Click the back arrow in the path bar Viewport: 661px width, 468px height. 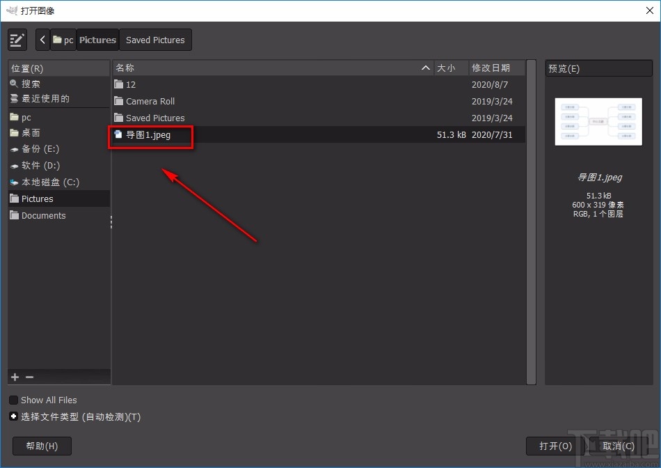click(x=42, y=40)
